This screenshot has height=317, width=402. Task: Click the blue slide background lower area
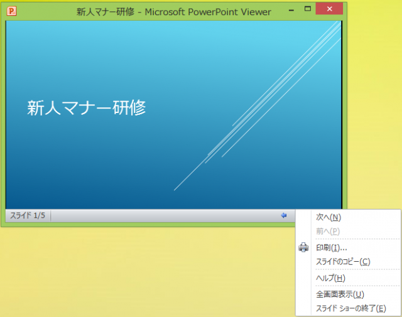point(94,182)
